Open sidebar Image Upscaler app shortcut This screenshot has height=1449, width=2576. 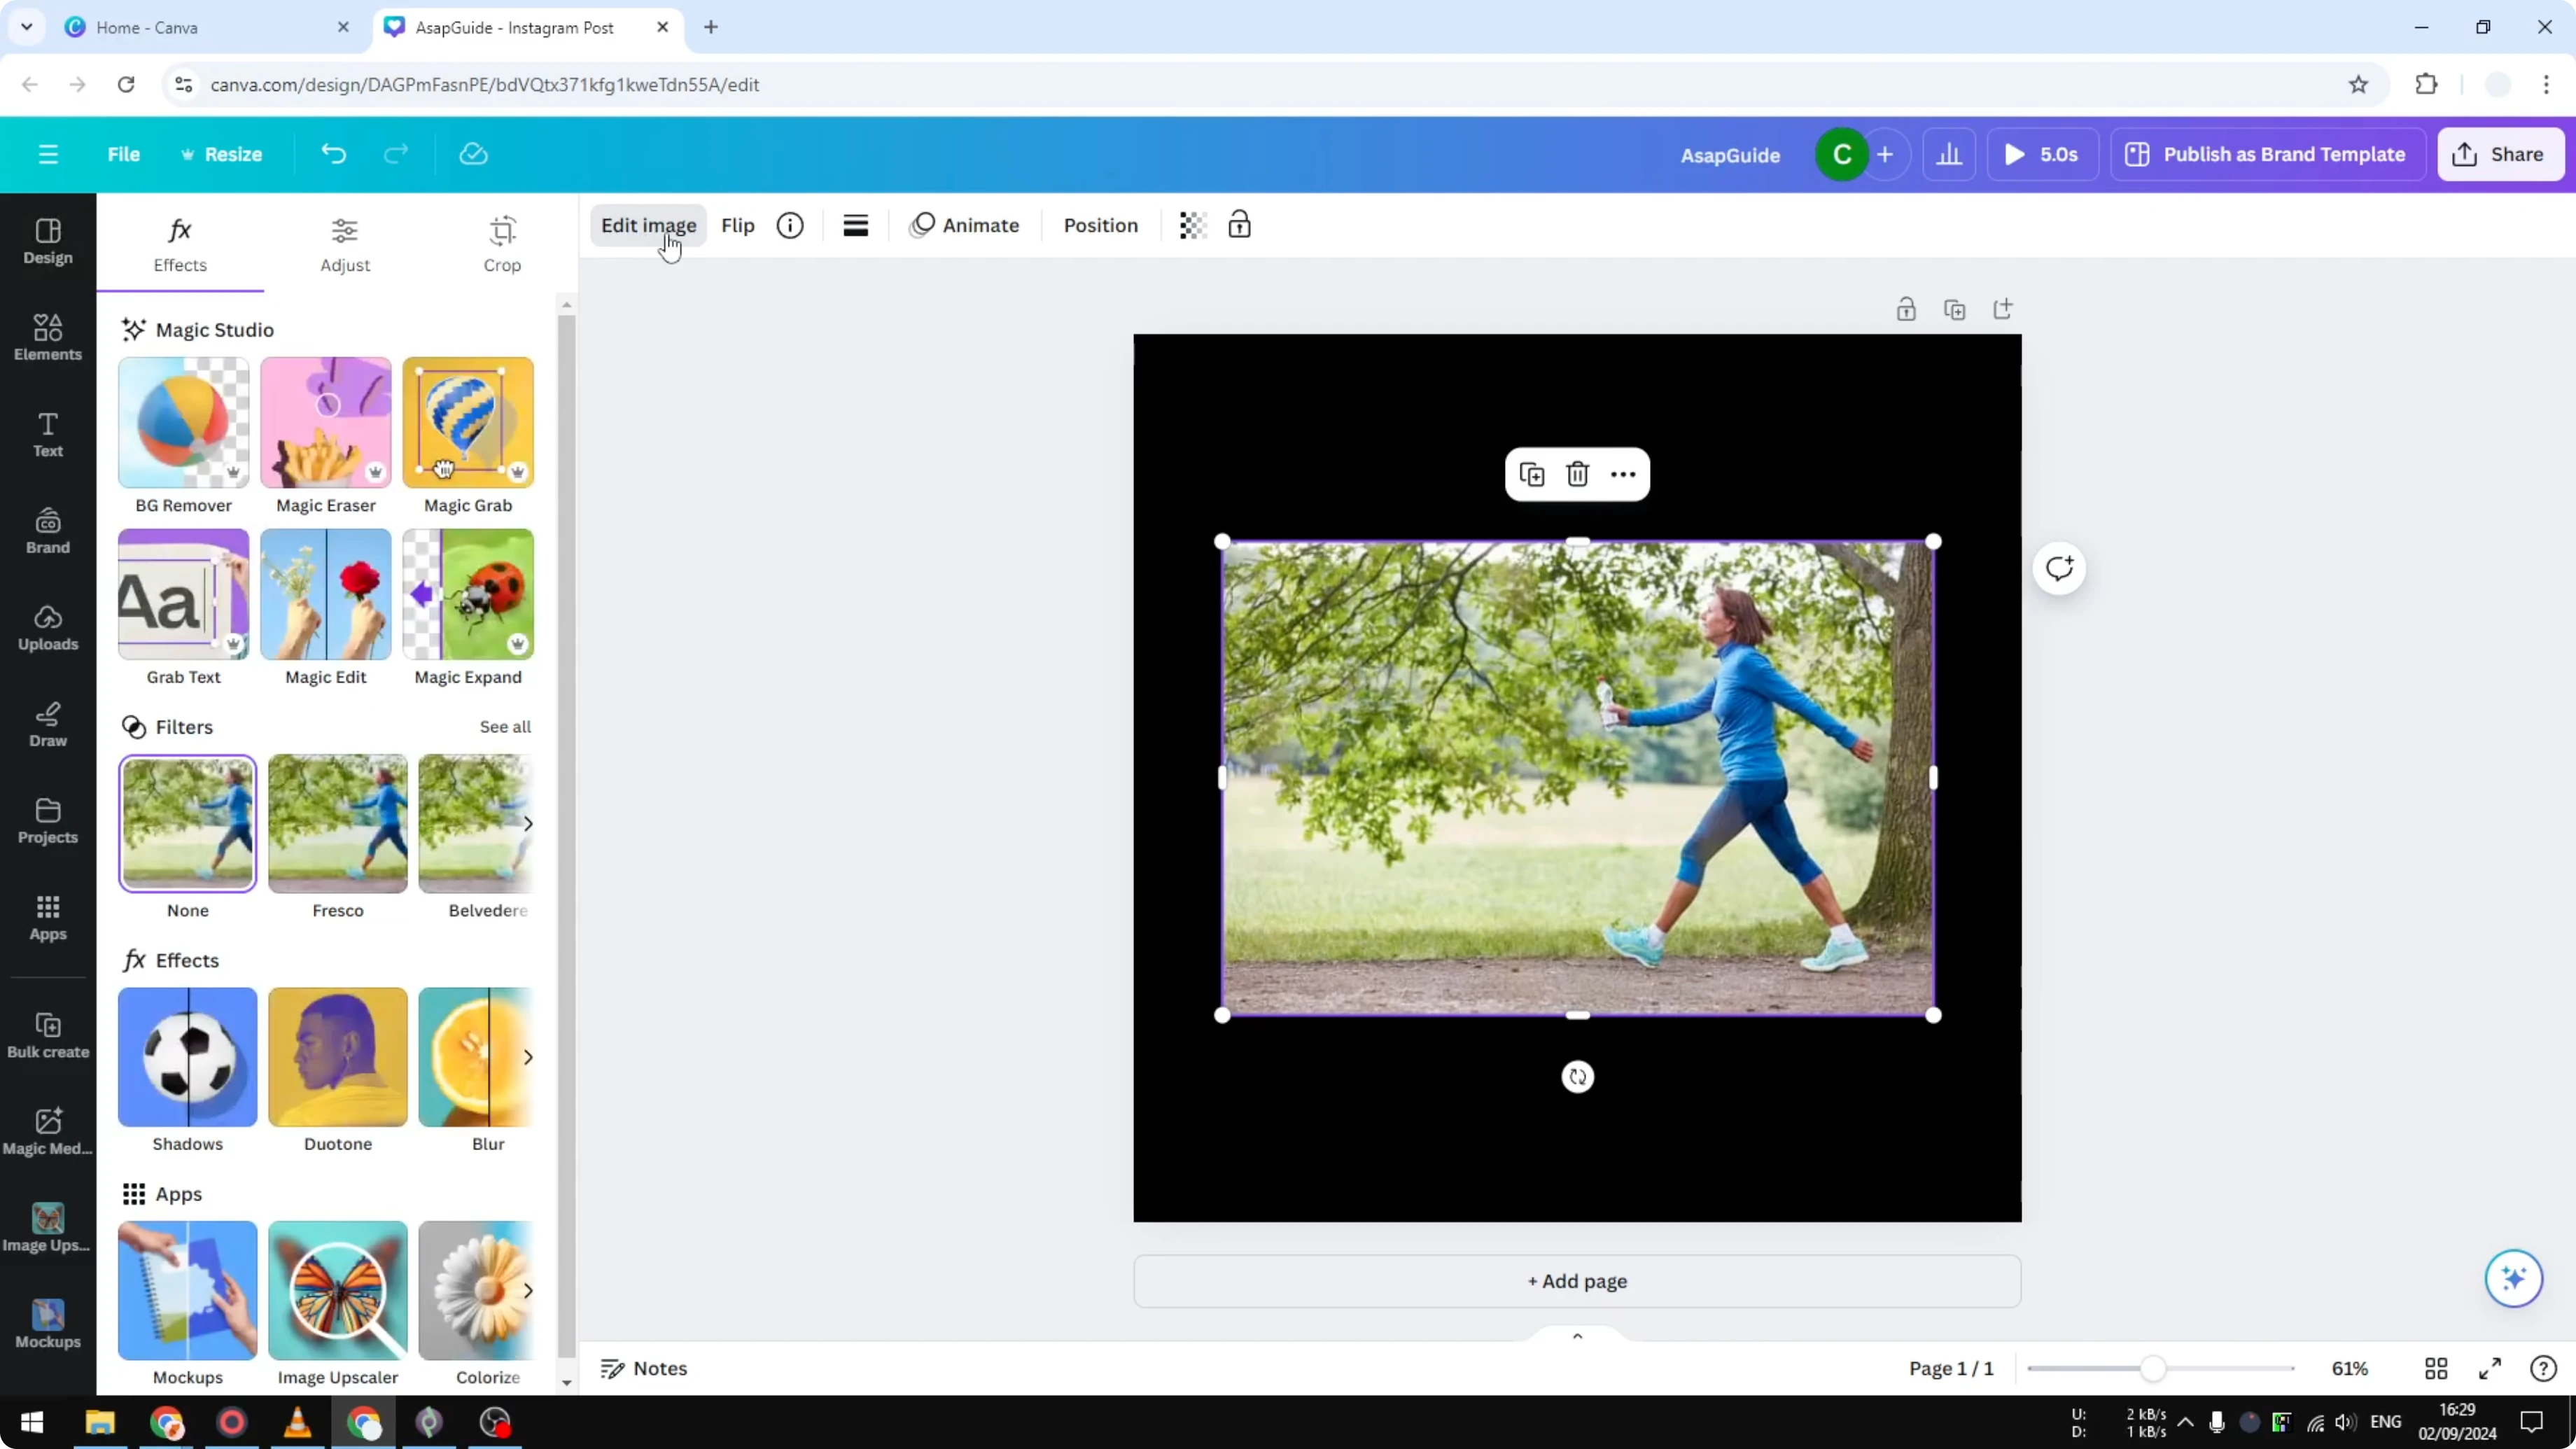(48, 1229)
